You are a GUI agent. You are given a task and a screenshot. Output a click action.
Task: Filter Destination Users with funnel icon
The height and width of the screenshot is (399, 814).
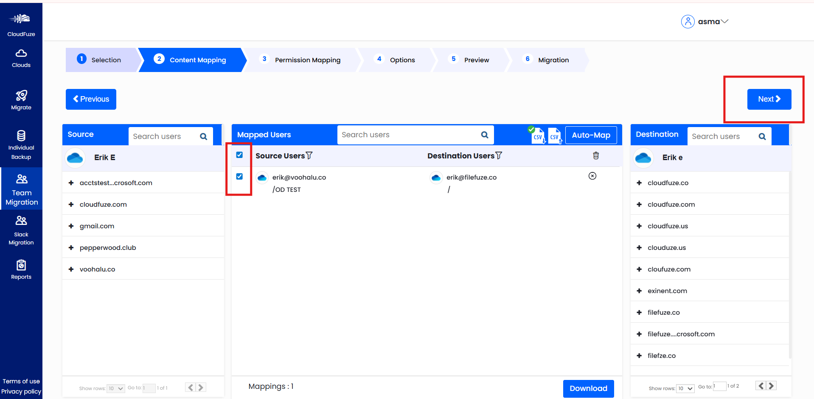click(499, 156)
